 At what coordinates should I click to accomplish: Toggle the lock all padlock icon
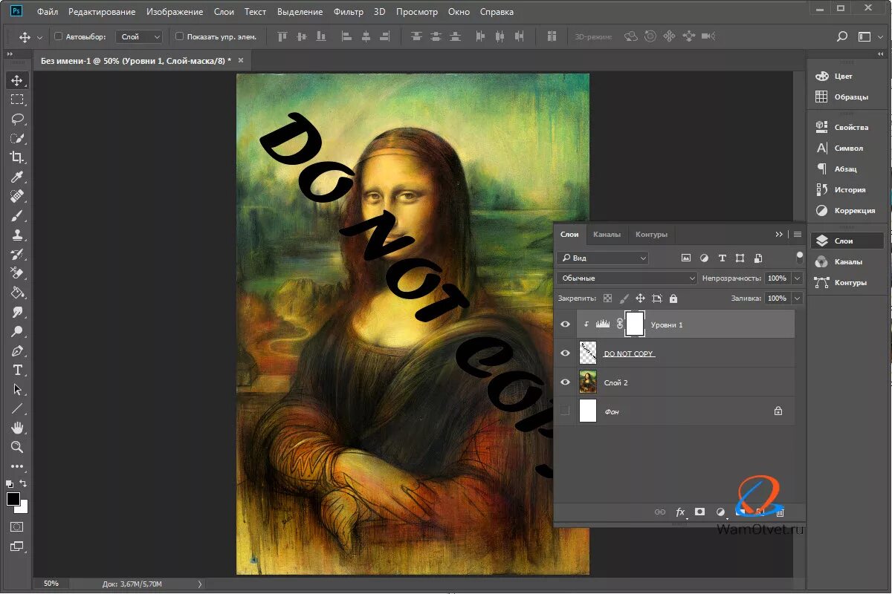pyautogui.click(x=673, y=298)
